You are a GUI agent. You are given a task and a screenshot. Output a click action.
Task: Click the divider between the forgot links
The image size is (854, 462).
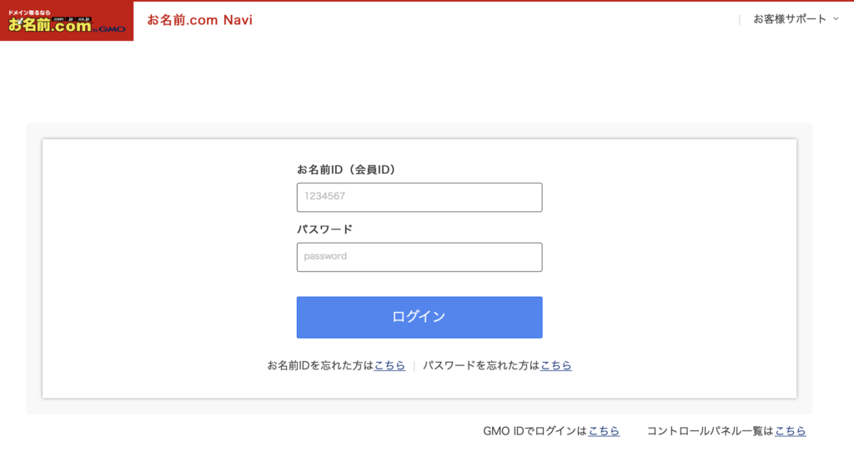tap(414, 366)
